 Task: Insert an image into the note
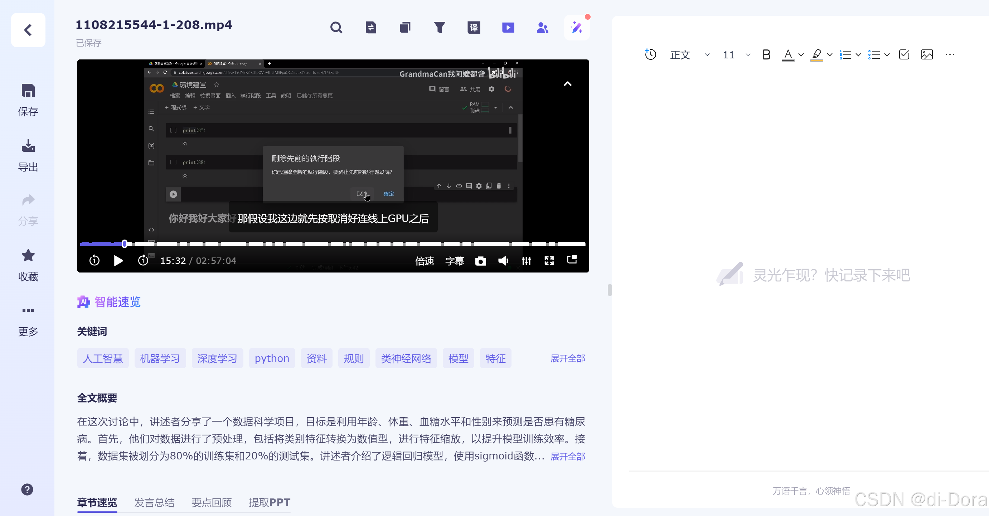tap(927, 54)
